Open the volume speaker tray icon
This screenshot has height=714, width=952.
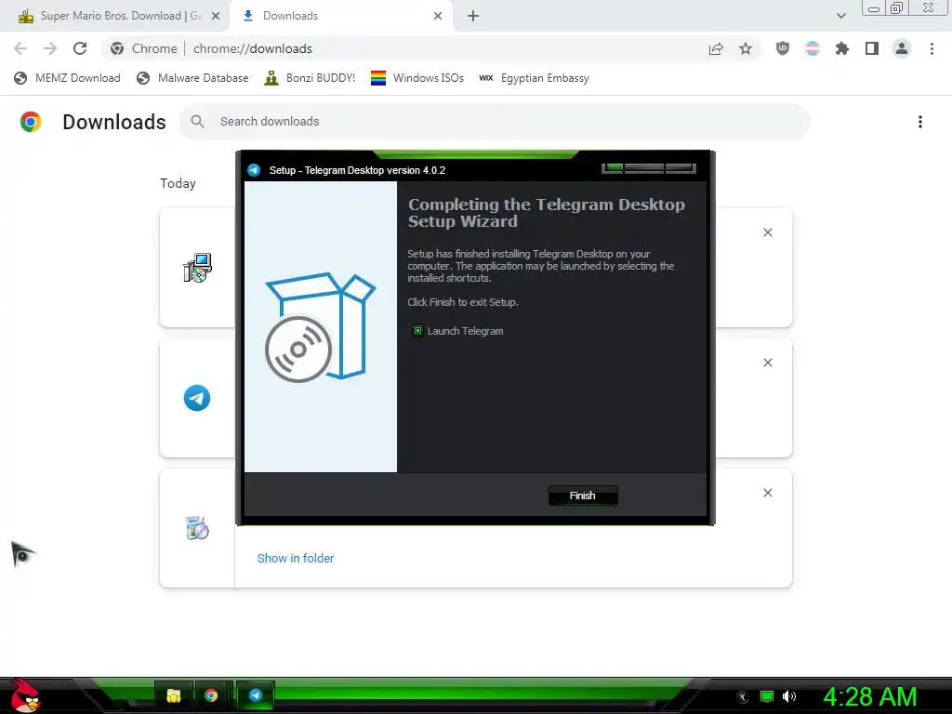tap(789, 696)
